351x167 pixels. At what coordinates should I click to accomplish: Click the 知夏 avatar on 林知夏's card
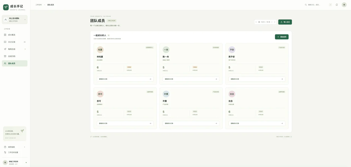[x=100, y=50]
